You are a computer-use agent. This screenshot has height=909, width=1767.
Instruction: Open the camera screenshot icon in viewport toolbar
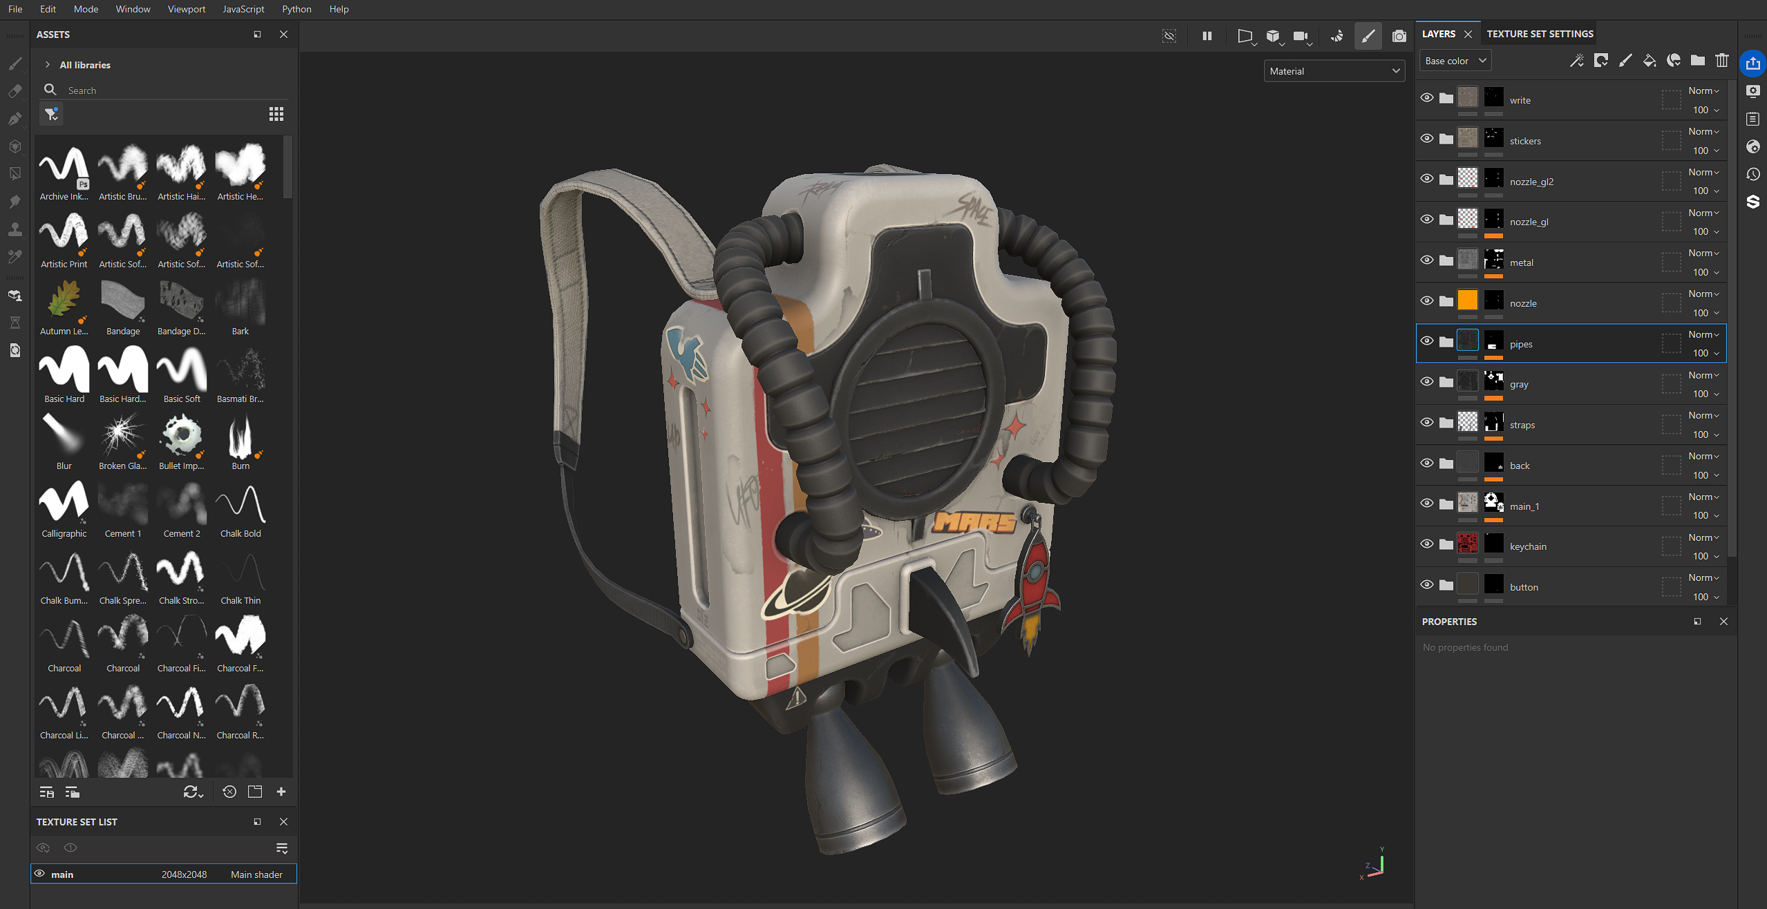pyautogui.click(x=1399, y=36)
